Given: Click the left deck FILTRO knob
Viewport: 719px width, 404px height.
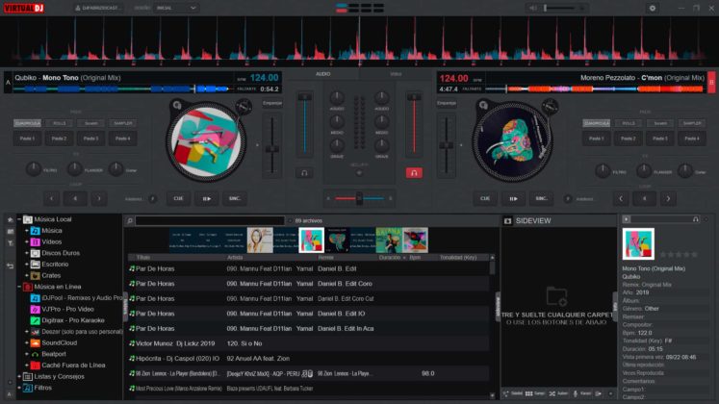Looking at the screenshot, I should [x=33, y=169].
